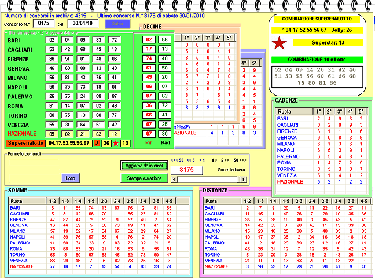Click BARI first extracted number 02
Screen dimensions: 375x278
tap(52, 40)
